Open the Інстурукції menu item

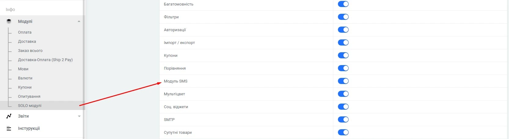tap(29, 129)
